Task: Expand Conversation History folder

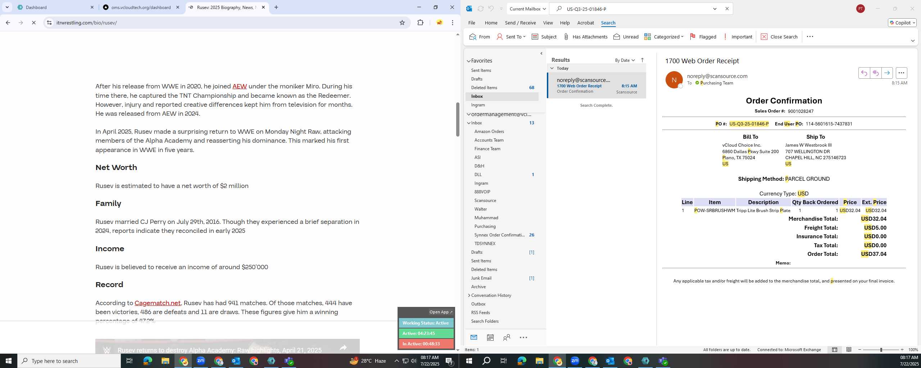Action: (469, 295)
